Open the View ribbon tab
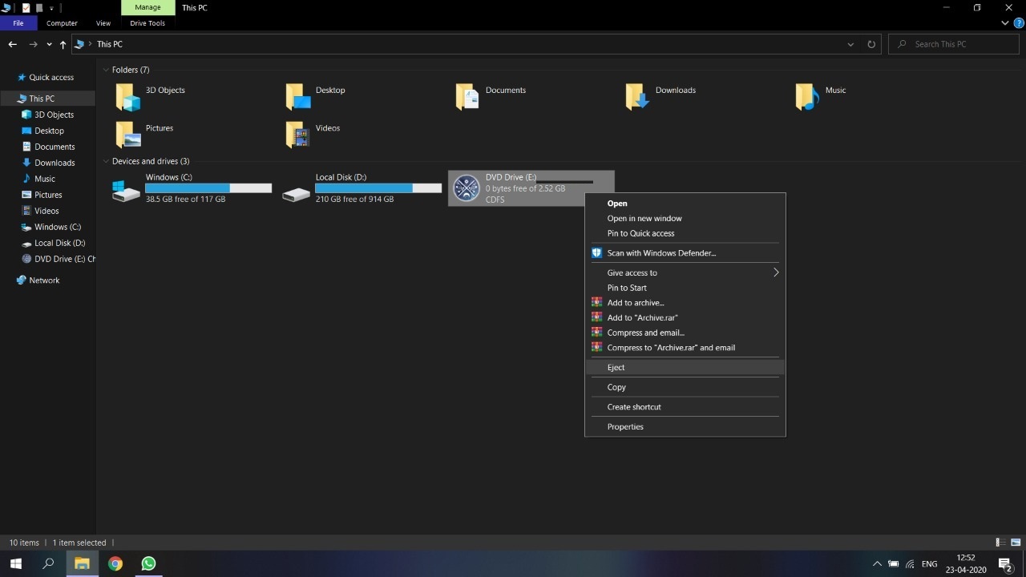 pyautogui.click(x=103, y=23)
